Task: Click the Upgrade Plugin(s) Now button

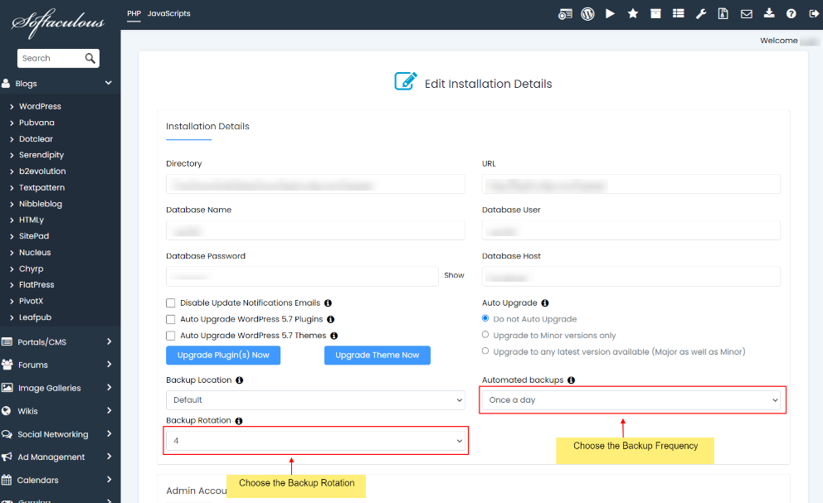Action: pyautogui.click(x=223, y=355)
